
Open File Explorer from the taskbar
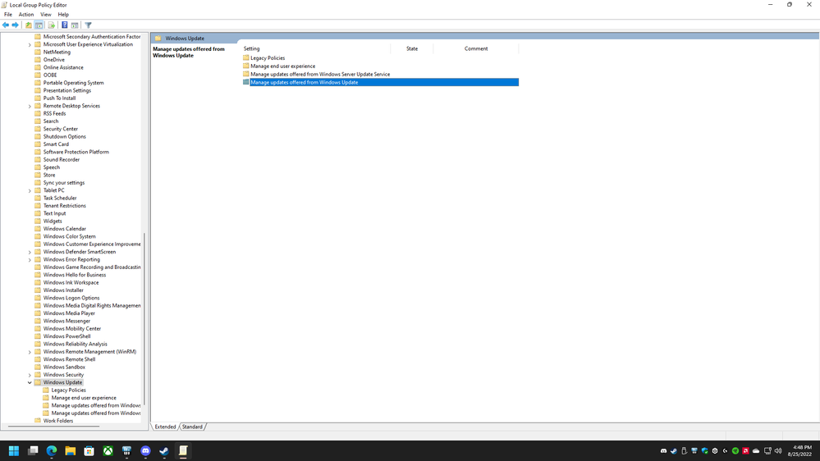coord(70,450)
